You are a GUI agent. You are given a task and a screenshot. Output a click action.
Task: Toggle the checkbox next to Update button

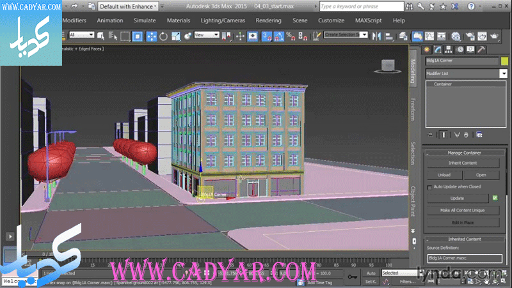pos(495,198)
